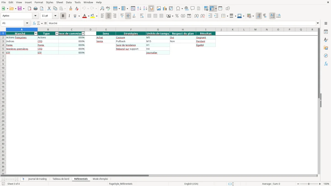Screen dimensions: 331x186
Task: Toggle AutoFilter on the toolbar
Action: coord(151,9)
